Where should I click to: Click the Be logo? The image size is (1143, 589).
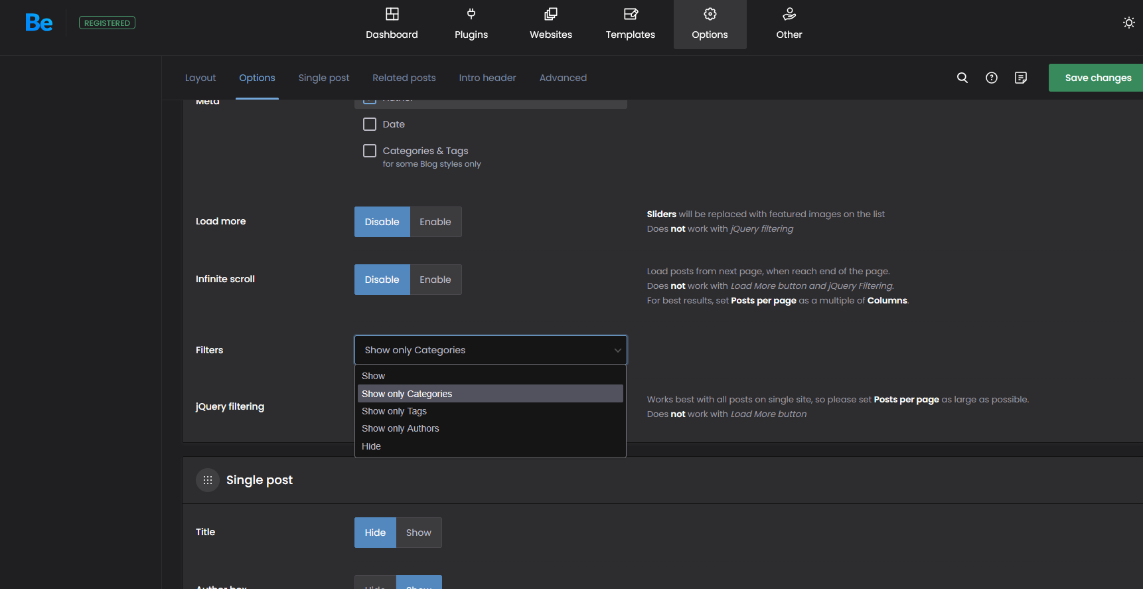pyautogui.click(x=38, y=23)
